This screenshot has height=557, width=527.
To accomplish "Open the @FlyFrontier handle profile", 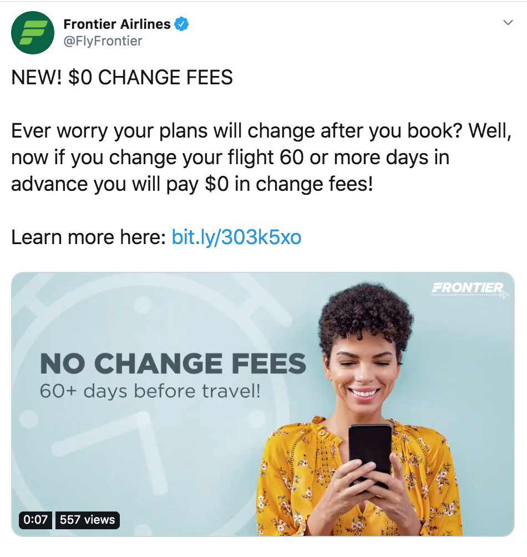I will click(103, 41).
